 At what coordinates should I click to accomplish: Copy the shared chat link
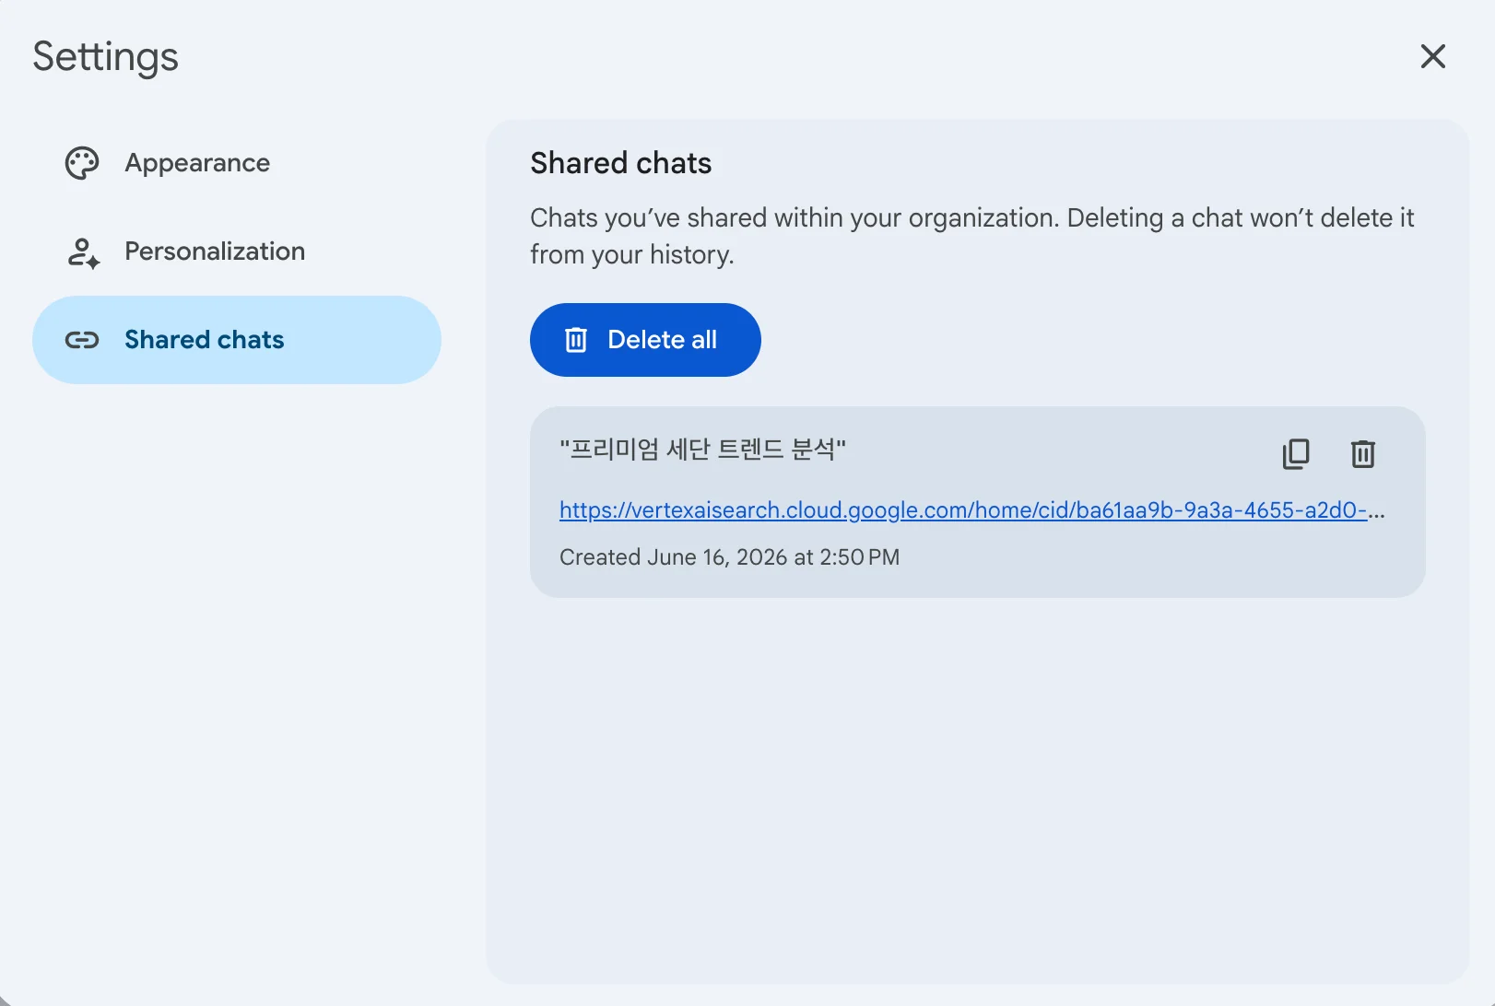[1296, 453]
